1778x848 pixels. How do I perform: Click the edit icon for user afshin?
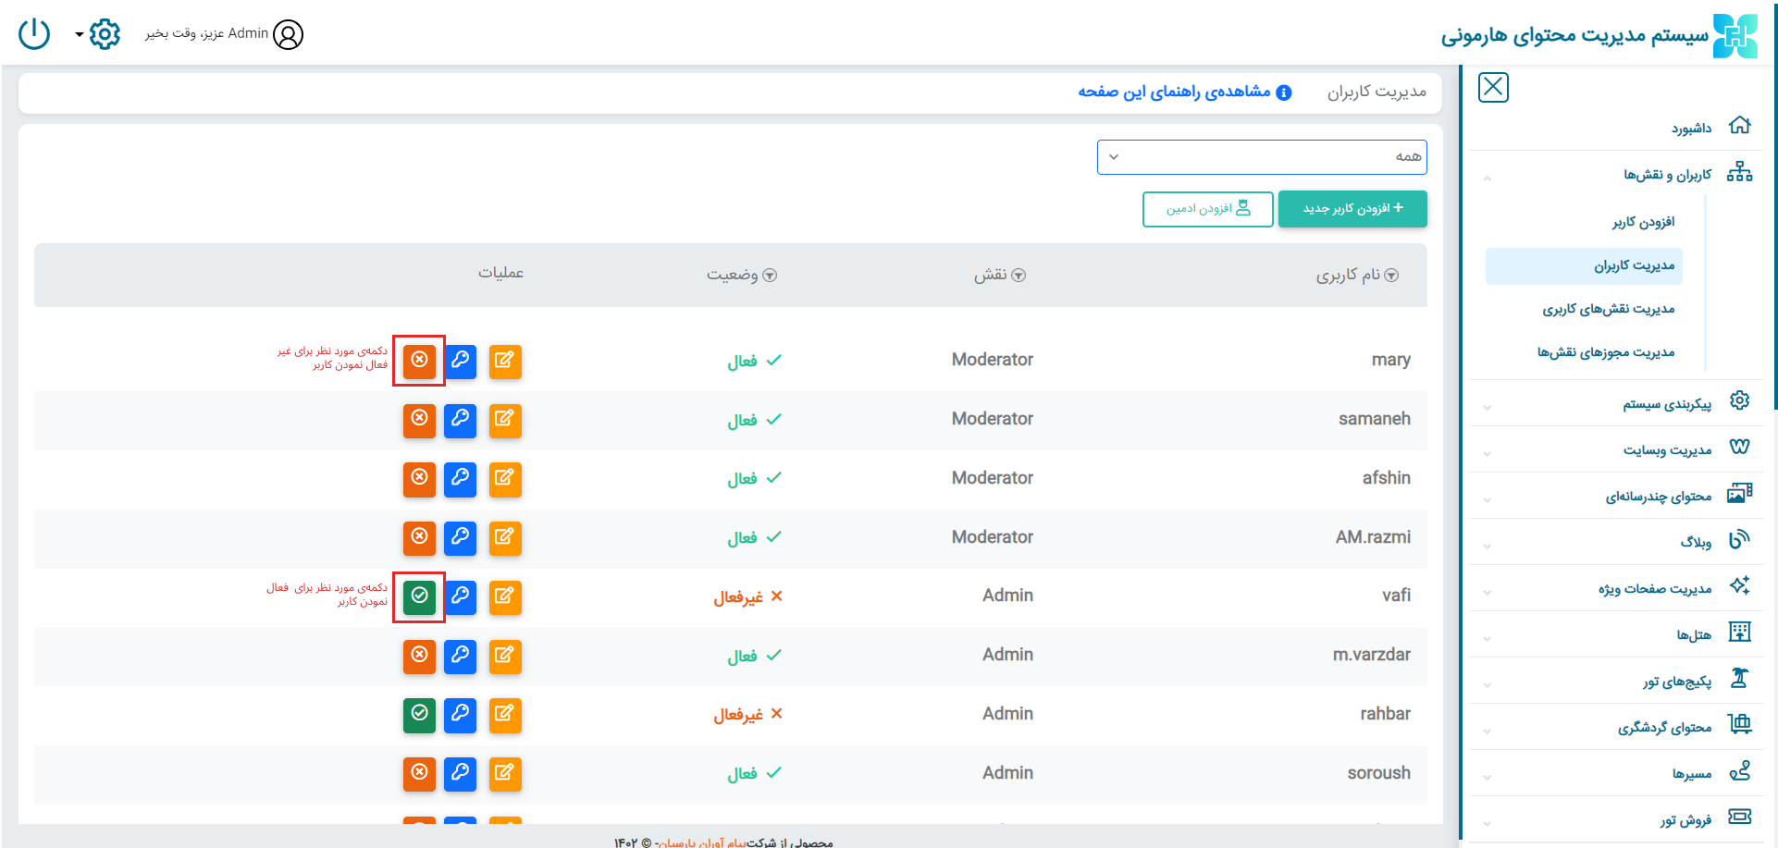point(504,479)
